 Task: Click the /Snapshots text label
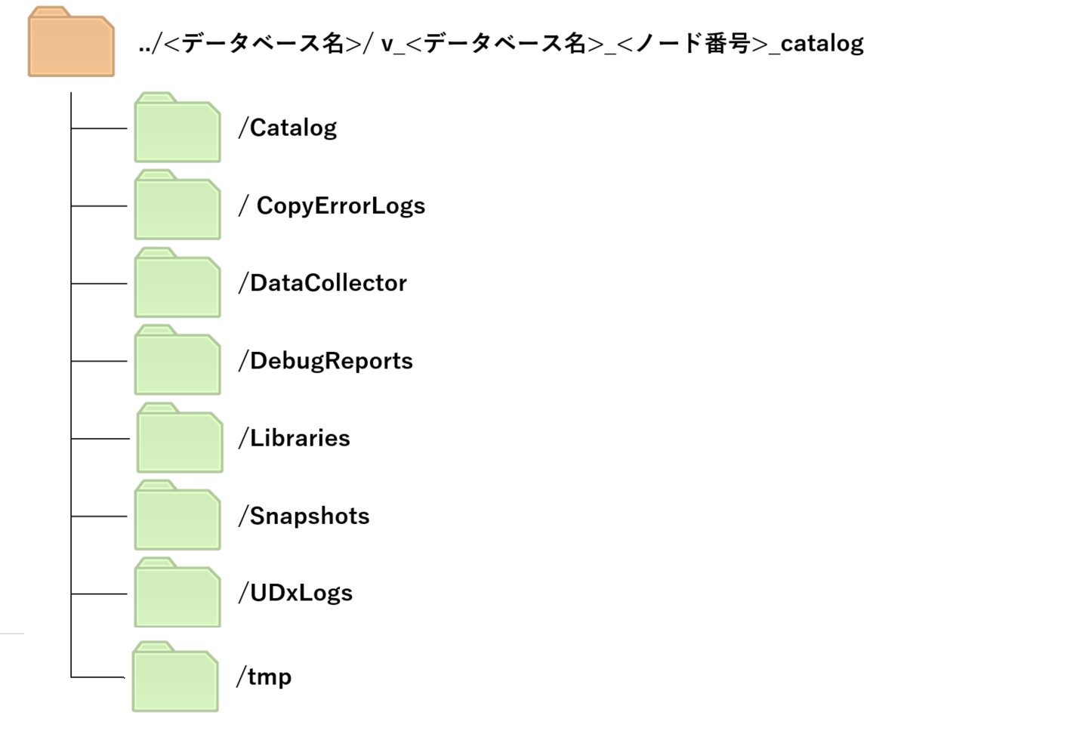[x=304, y=516]
